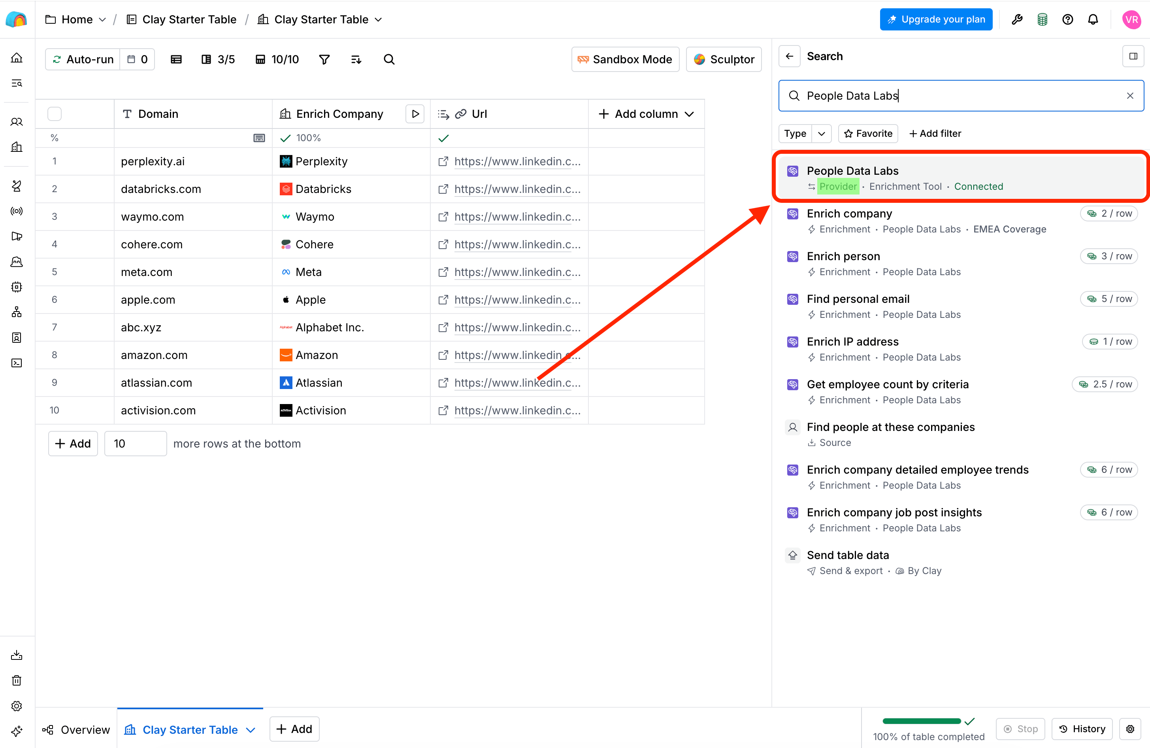
Task: Open the notifications bell
Action: click(1093, 19)
